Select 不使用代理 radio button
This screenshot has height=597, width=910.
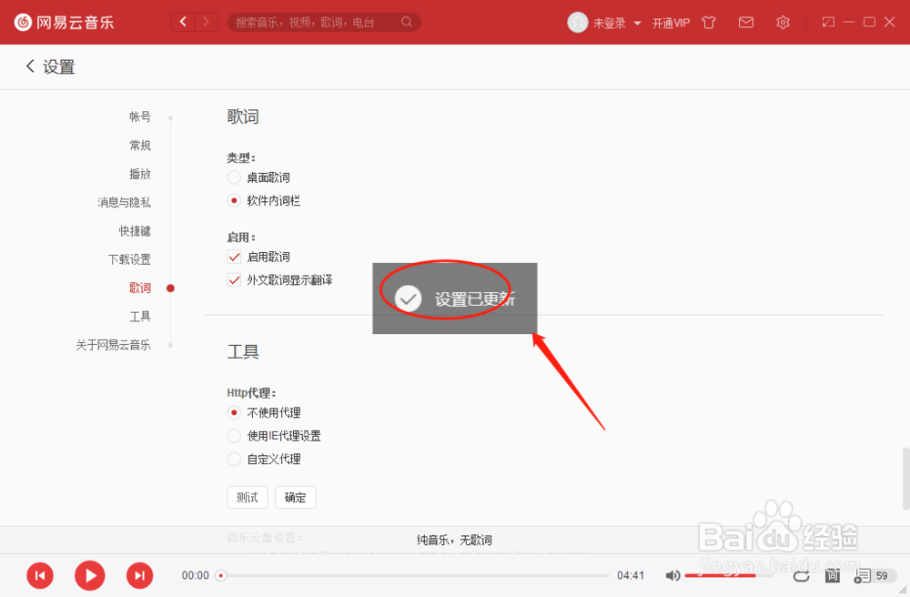(234, 412)
